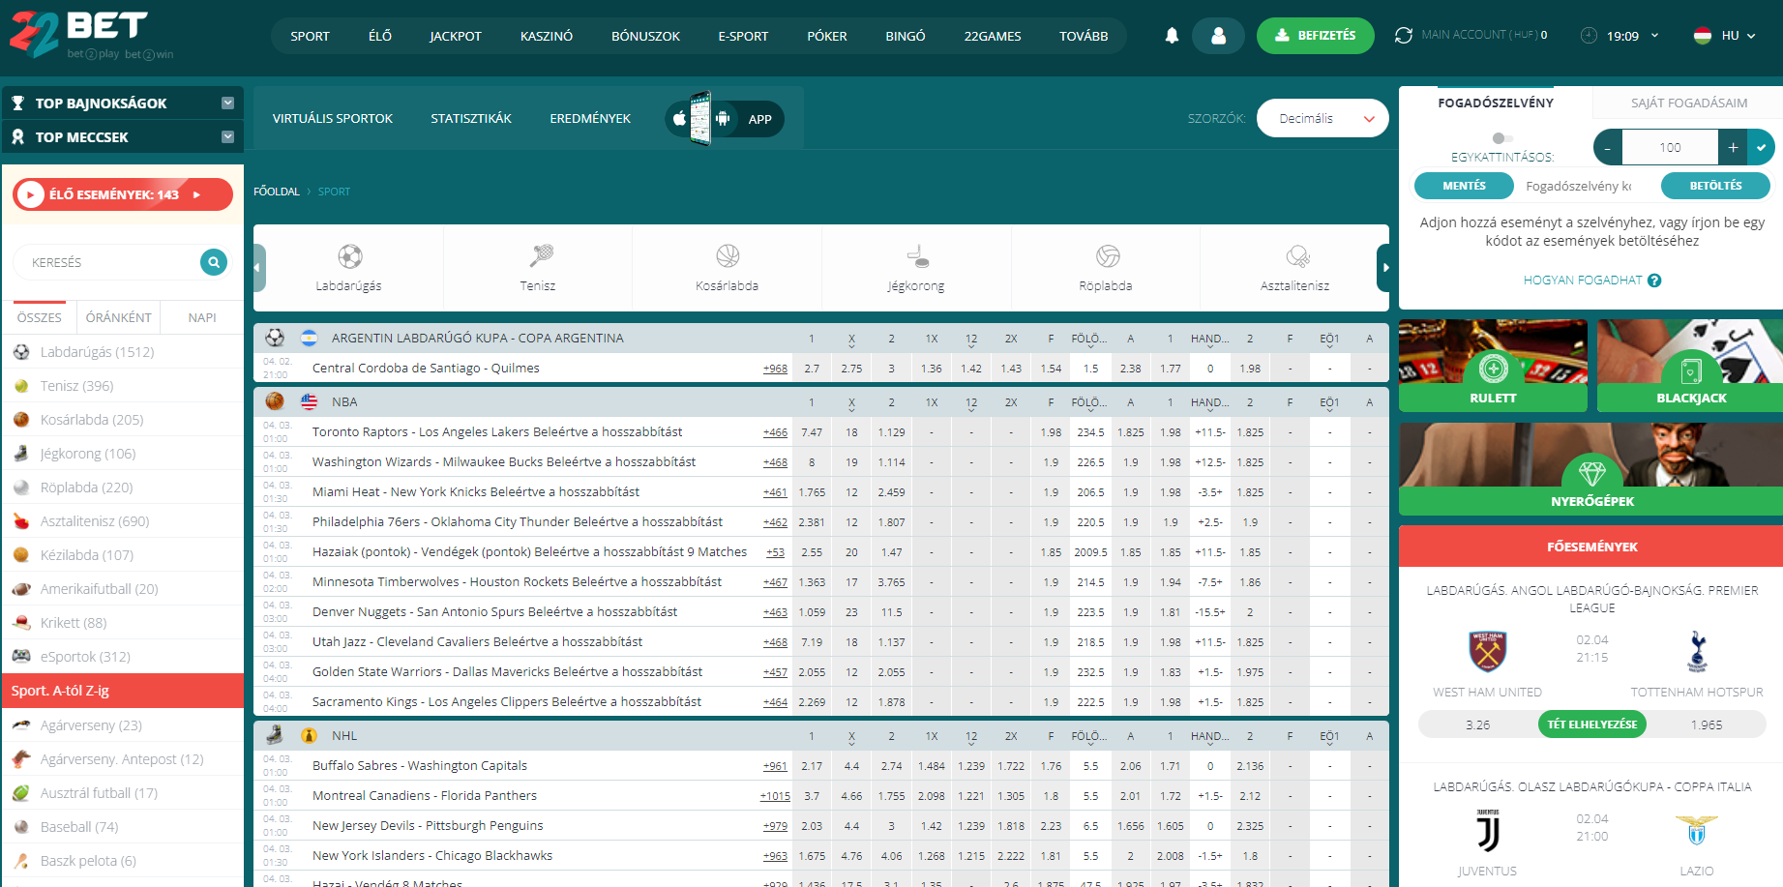Click the notification bell icon

pos(1172,36)
